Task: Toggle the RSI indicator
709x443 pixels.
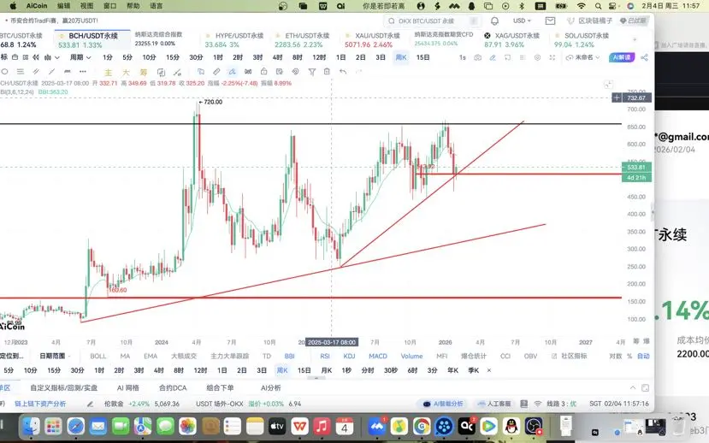Action: [x=325, y=357]
